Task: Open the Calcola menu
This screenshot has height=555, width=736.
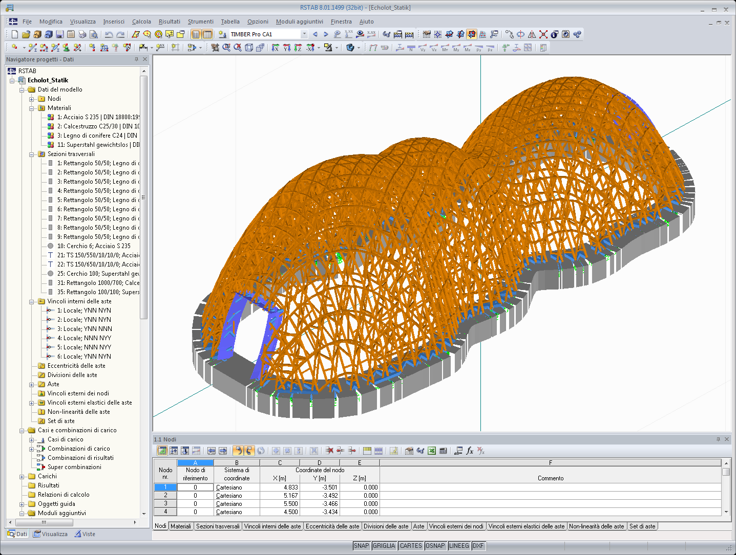Action: point(141,21)
